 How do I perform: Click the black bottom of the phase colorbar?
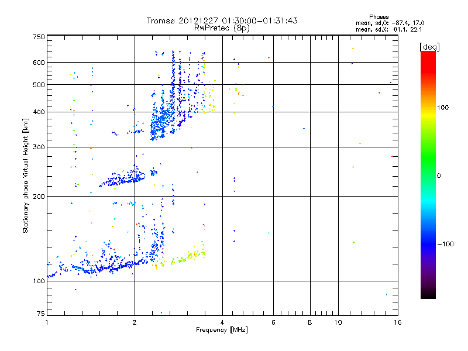point(428,294)
